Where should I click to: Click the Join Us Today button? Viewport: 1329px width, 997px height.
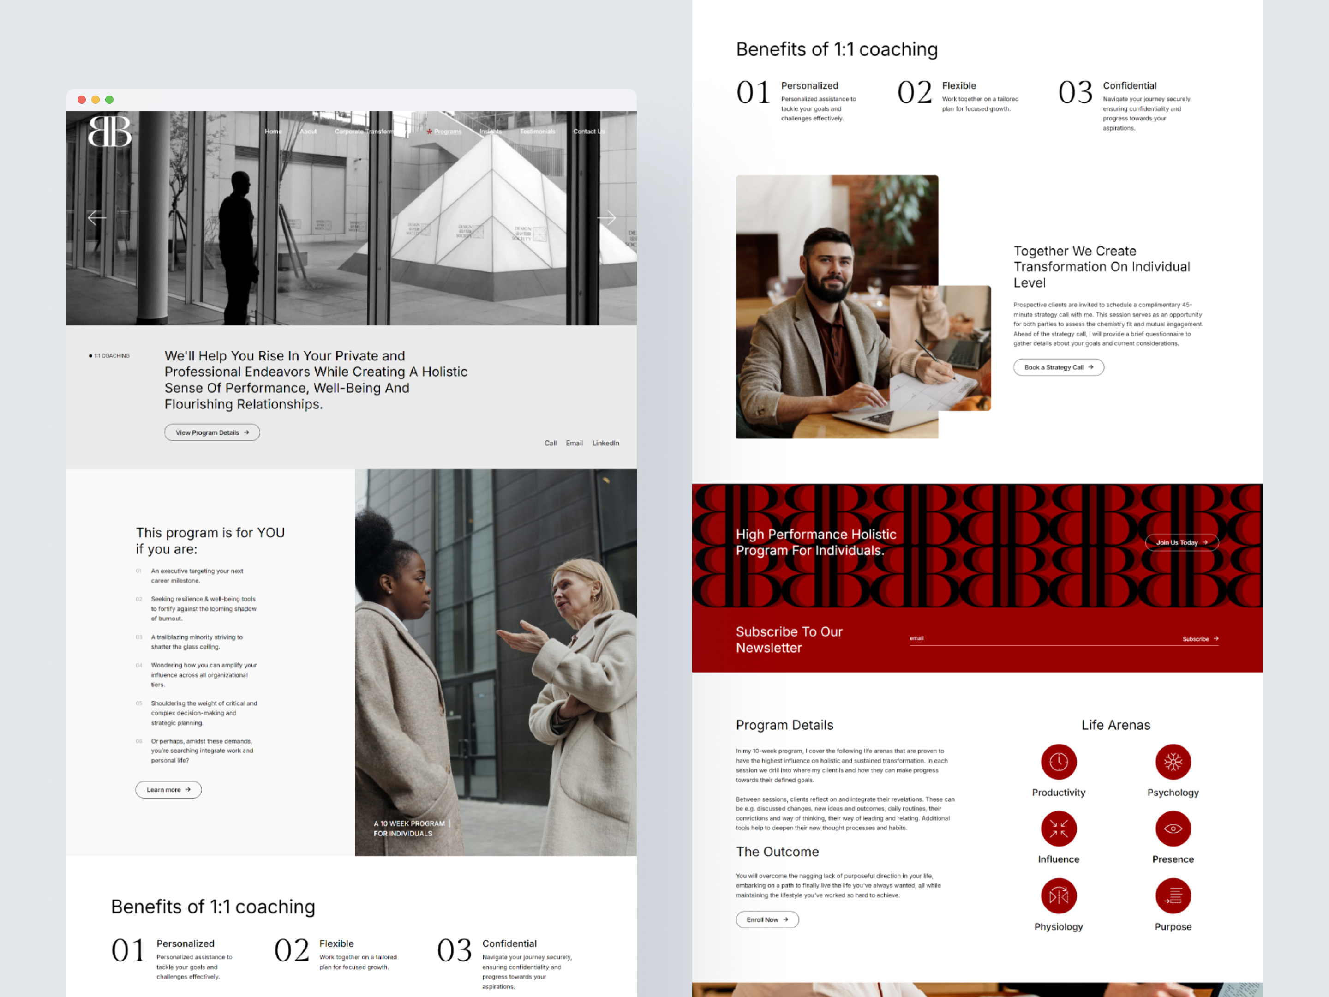pyautogui.click(x=1181, y=542)
